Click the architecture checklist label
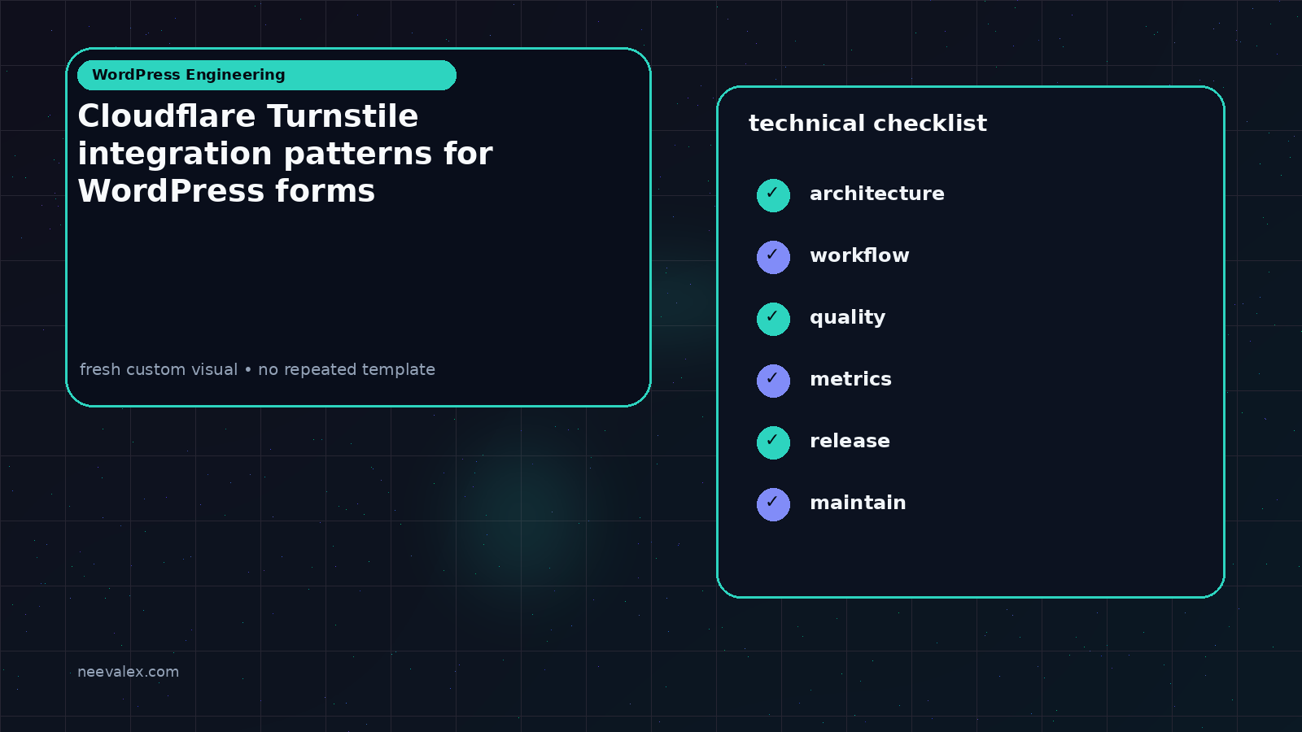The image size is (1302, 732). click(x=877, y=194)
